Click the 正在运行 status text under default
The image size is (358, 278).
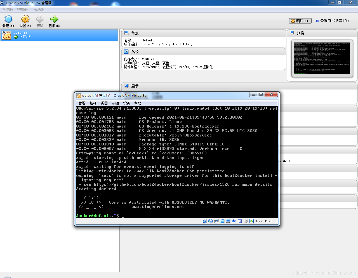[26, 37]
